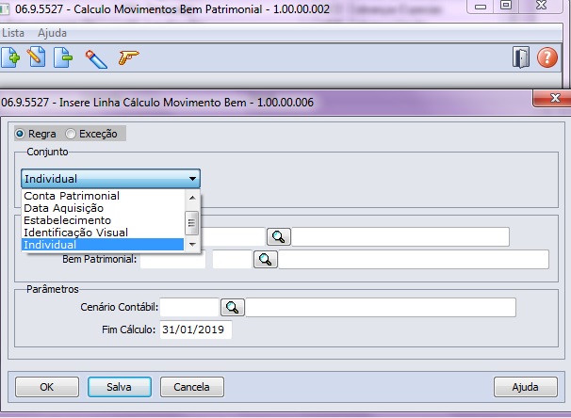Viewport: 571px width, 418px height.
Task: Minimize the Calculo Movimentos Bem Patrimonial window
Action: tap(481, 7)
